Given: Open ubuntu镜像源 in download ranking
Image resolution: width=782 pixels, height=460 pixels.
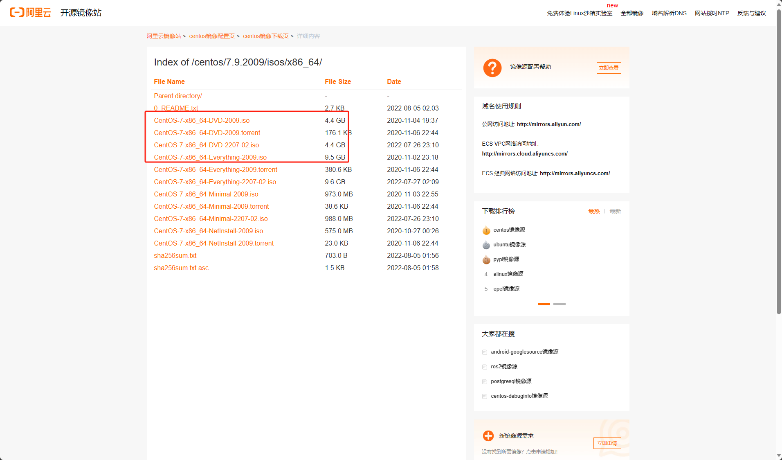Looking at the screenshot, I should tap(510, 245).
